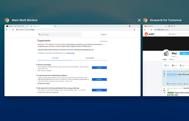Viewport: 189px width, 121px height.
Task: Go forward in Research for Tomorrow browser
Action: [x=148, y=29]
